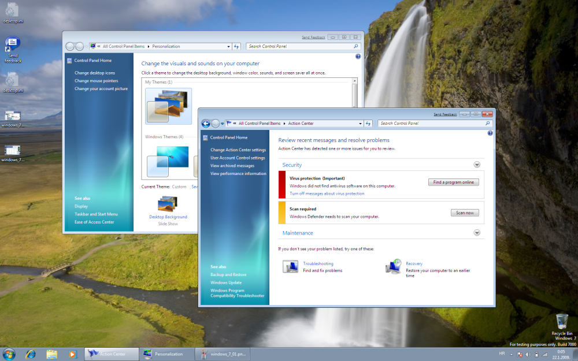Image resolution: width=578 pixels, height=361 pixels.
Task: Click the volume speaker icon in system tray
Action: click(x=528, y=355)
